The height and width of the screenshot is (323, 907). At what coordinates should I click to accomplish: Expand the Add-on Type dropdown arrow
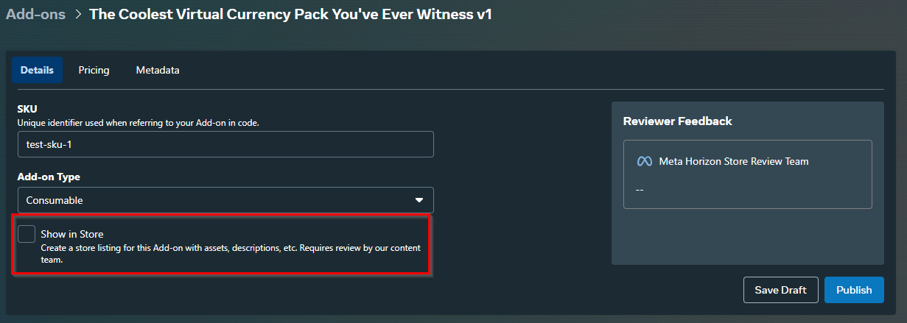[419, 200]
